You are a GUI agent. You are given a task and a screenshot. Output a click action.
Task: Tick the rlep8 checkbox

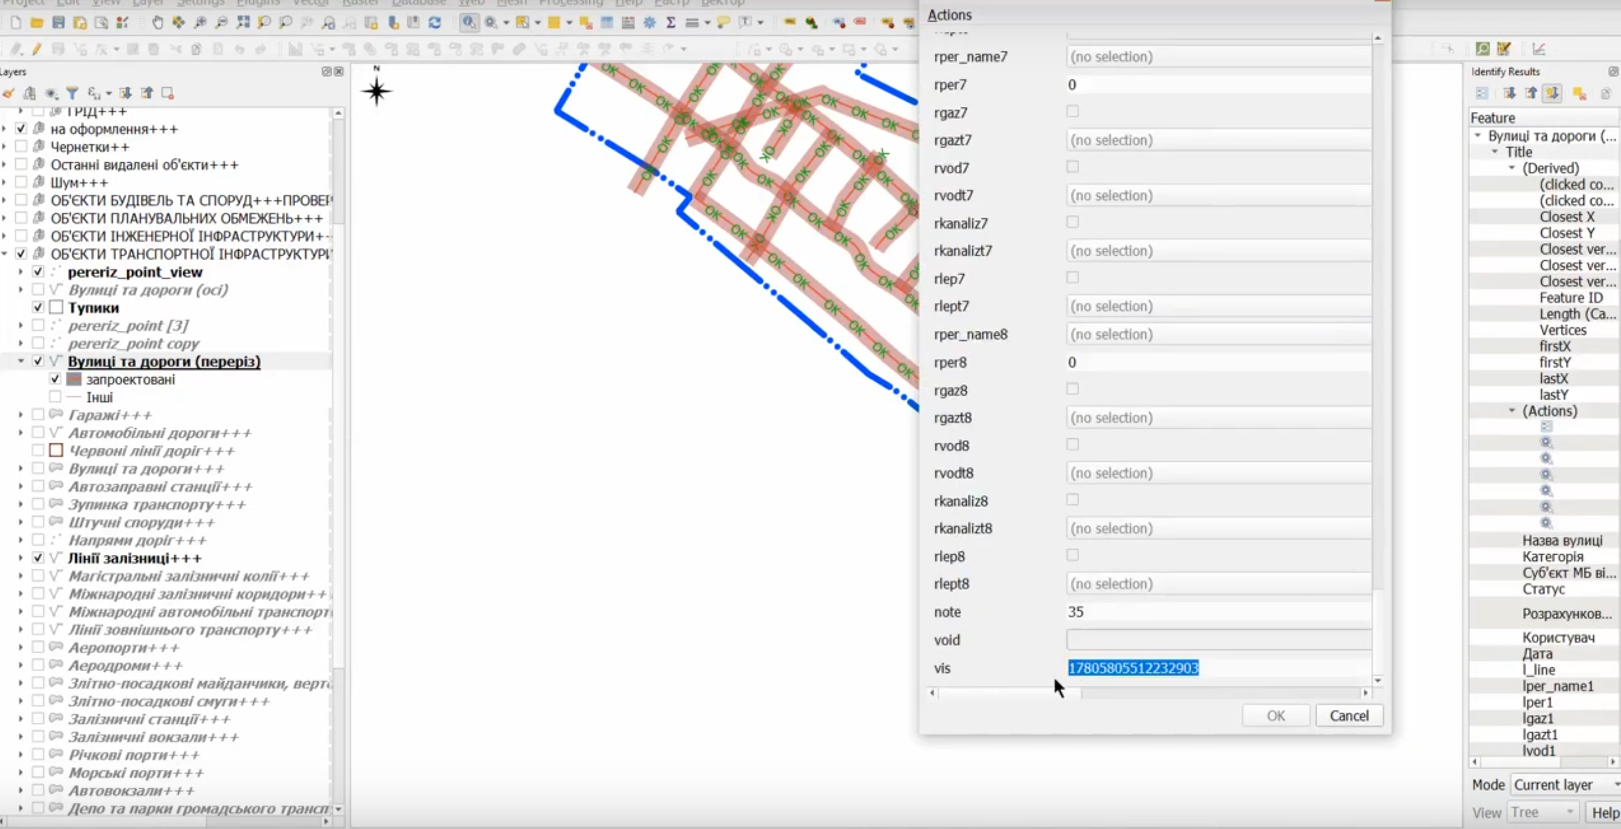pos(1073,555)
